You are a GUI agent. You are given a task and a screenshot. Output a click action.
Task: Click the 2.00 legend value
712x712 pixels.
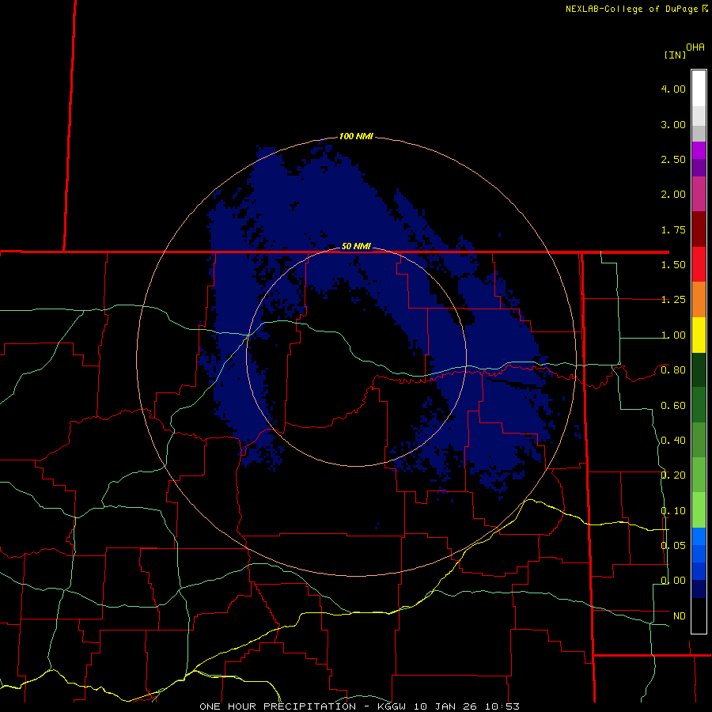coord(673,195)
